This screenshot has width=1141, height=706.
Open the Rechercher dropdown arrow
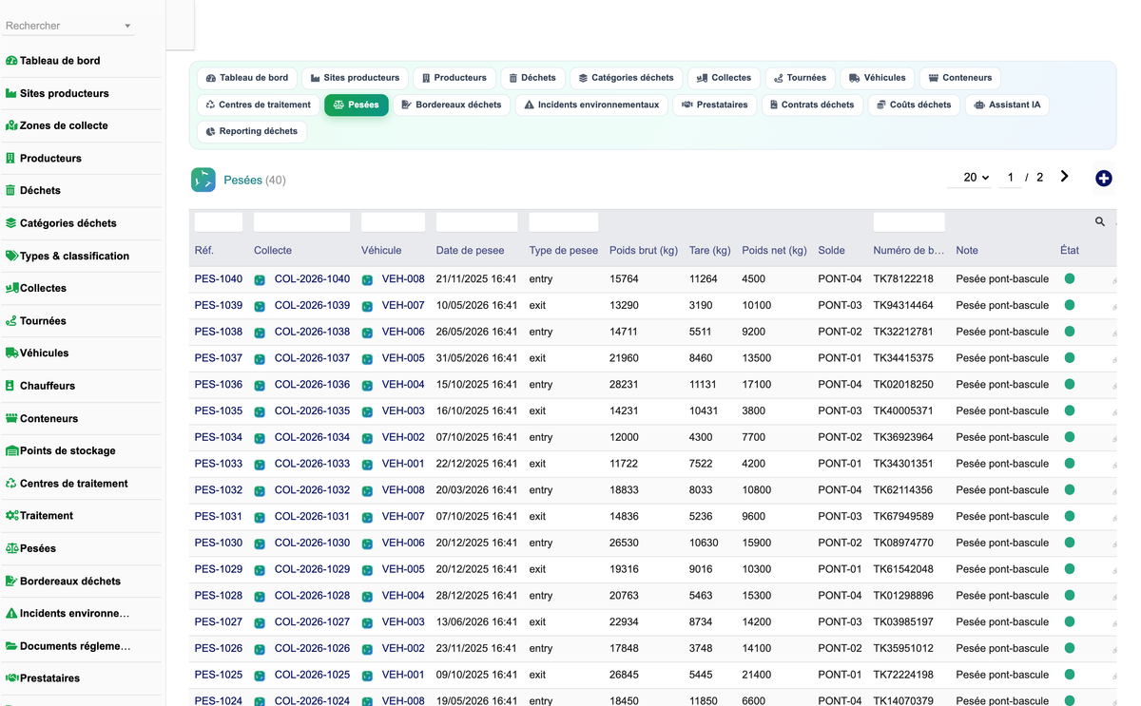click(x=127, y=27)
